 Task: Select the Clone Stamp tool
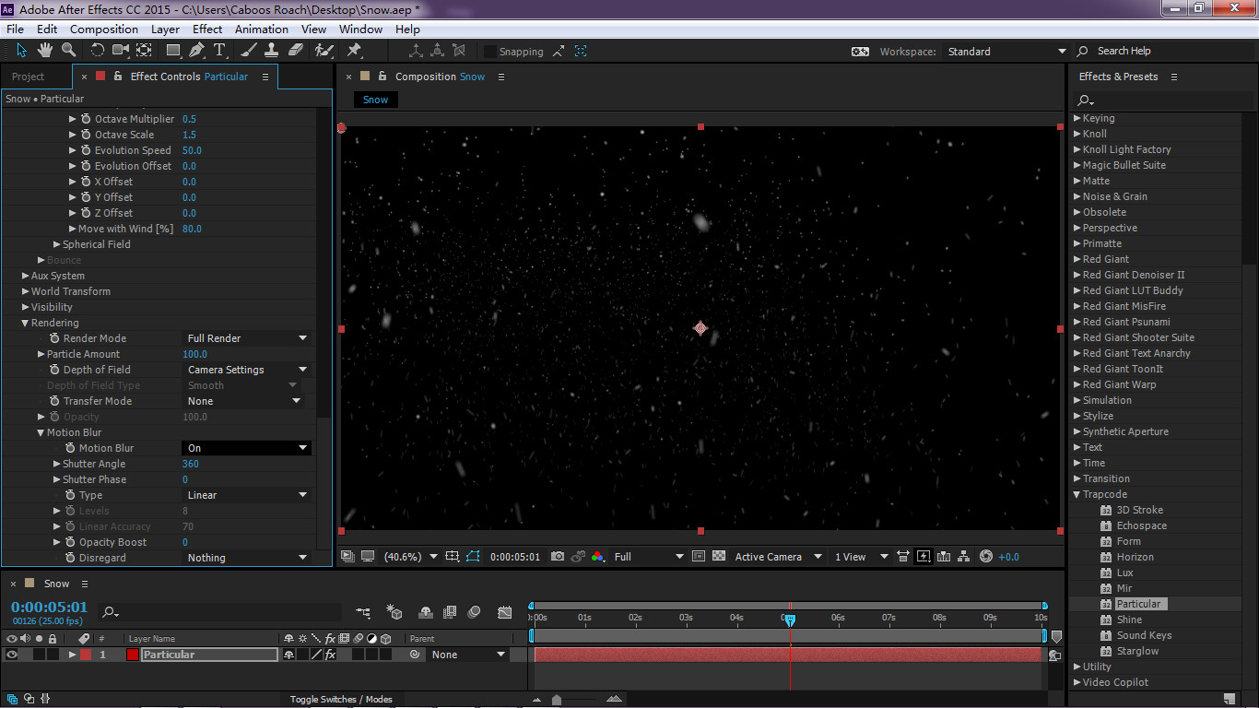[273, 50]
